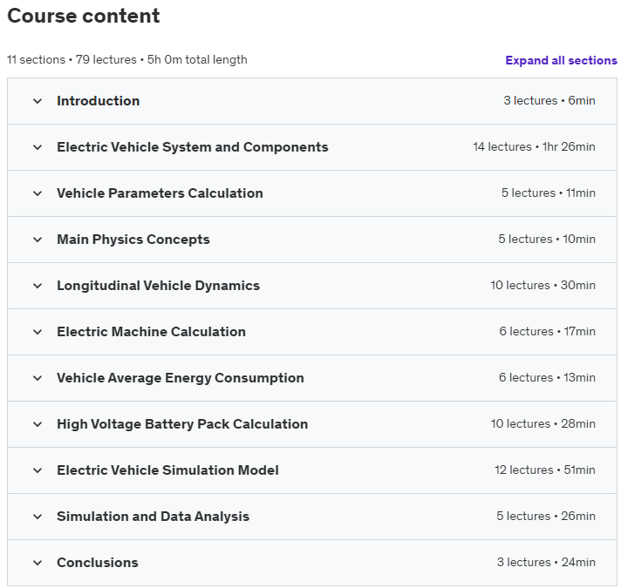Expand chevron beside Vehicle Parameters Calculation
The image size is (621, 588).
(38, 193)
